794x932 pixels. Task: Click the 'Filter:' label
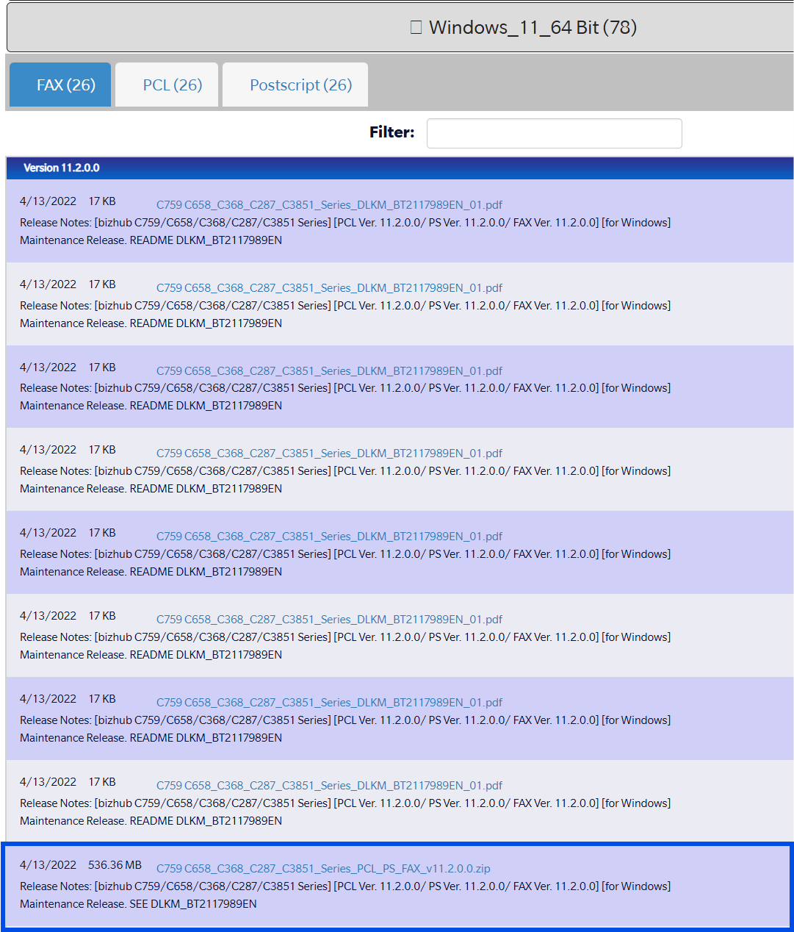coord(391,132)
